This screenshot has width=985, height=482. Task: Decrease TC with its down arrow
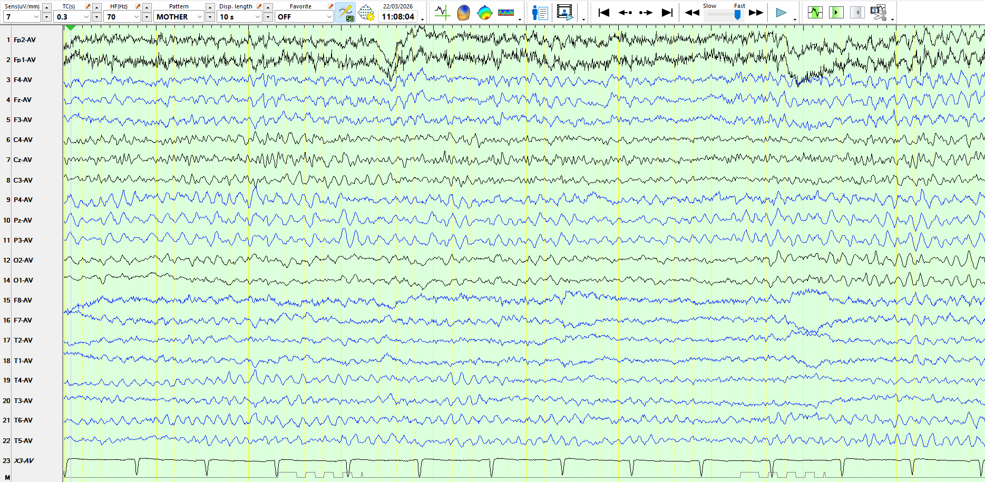[x=97, y=17]
